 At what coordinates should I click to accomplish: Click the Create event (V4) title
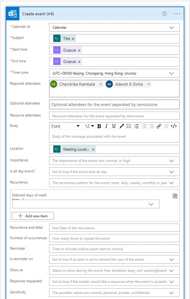38,14
